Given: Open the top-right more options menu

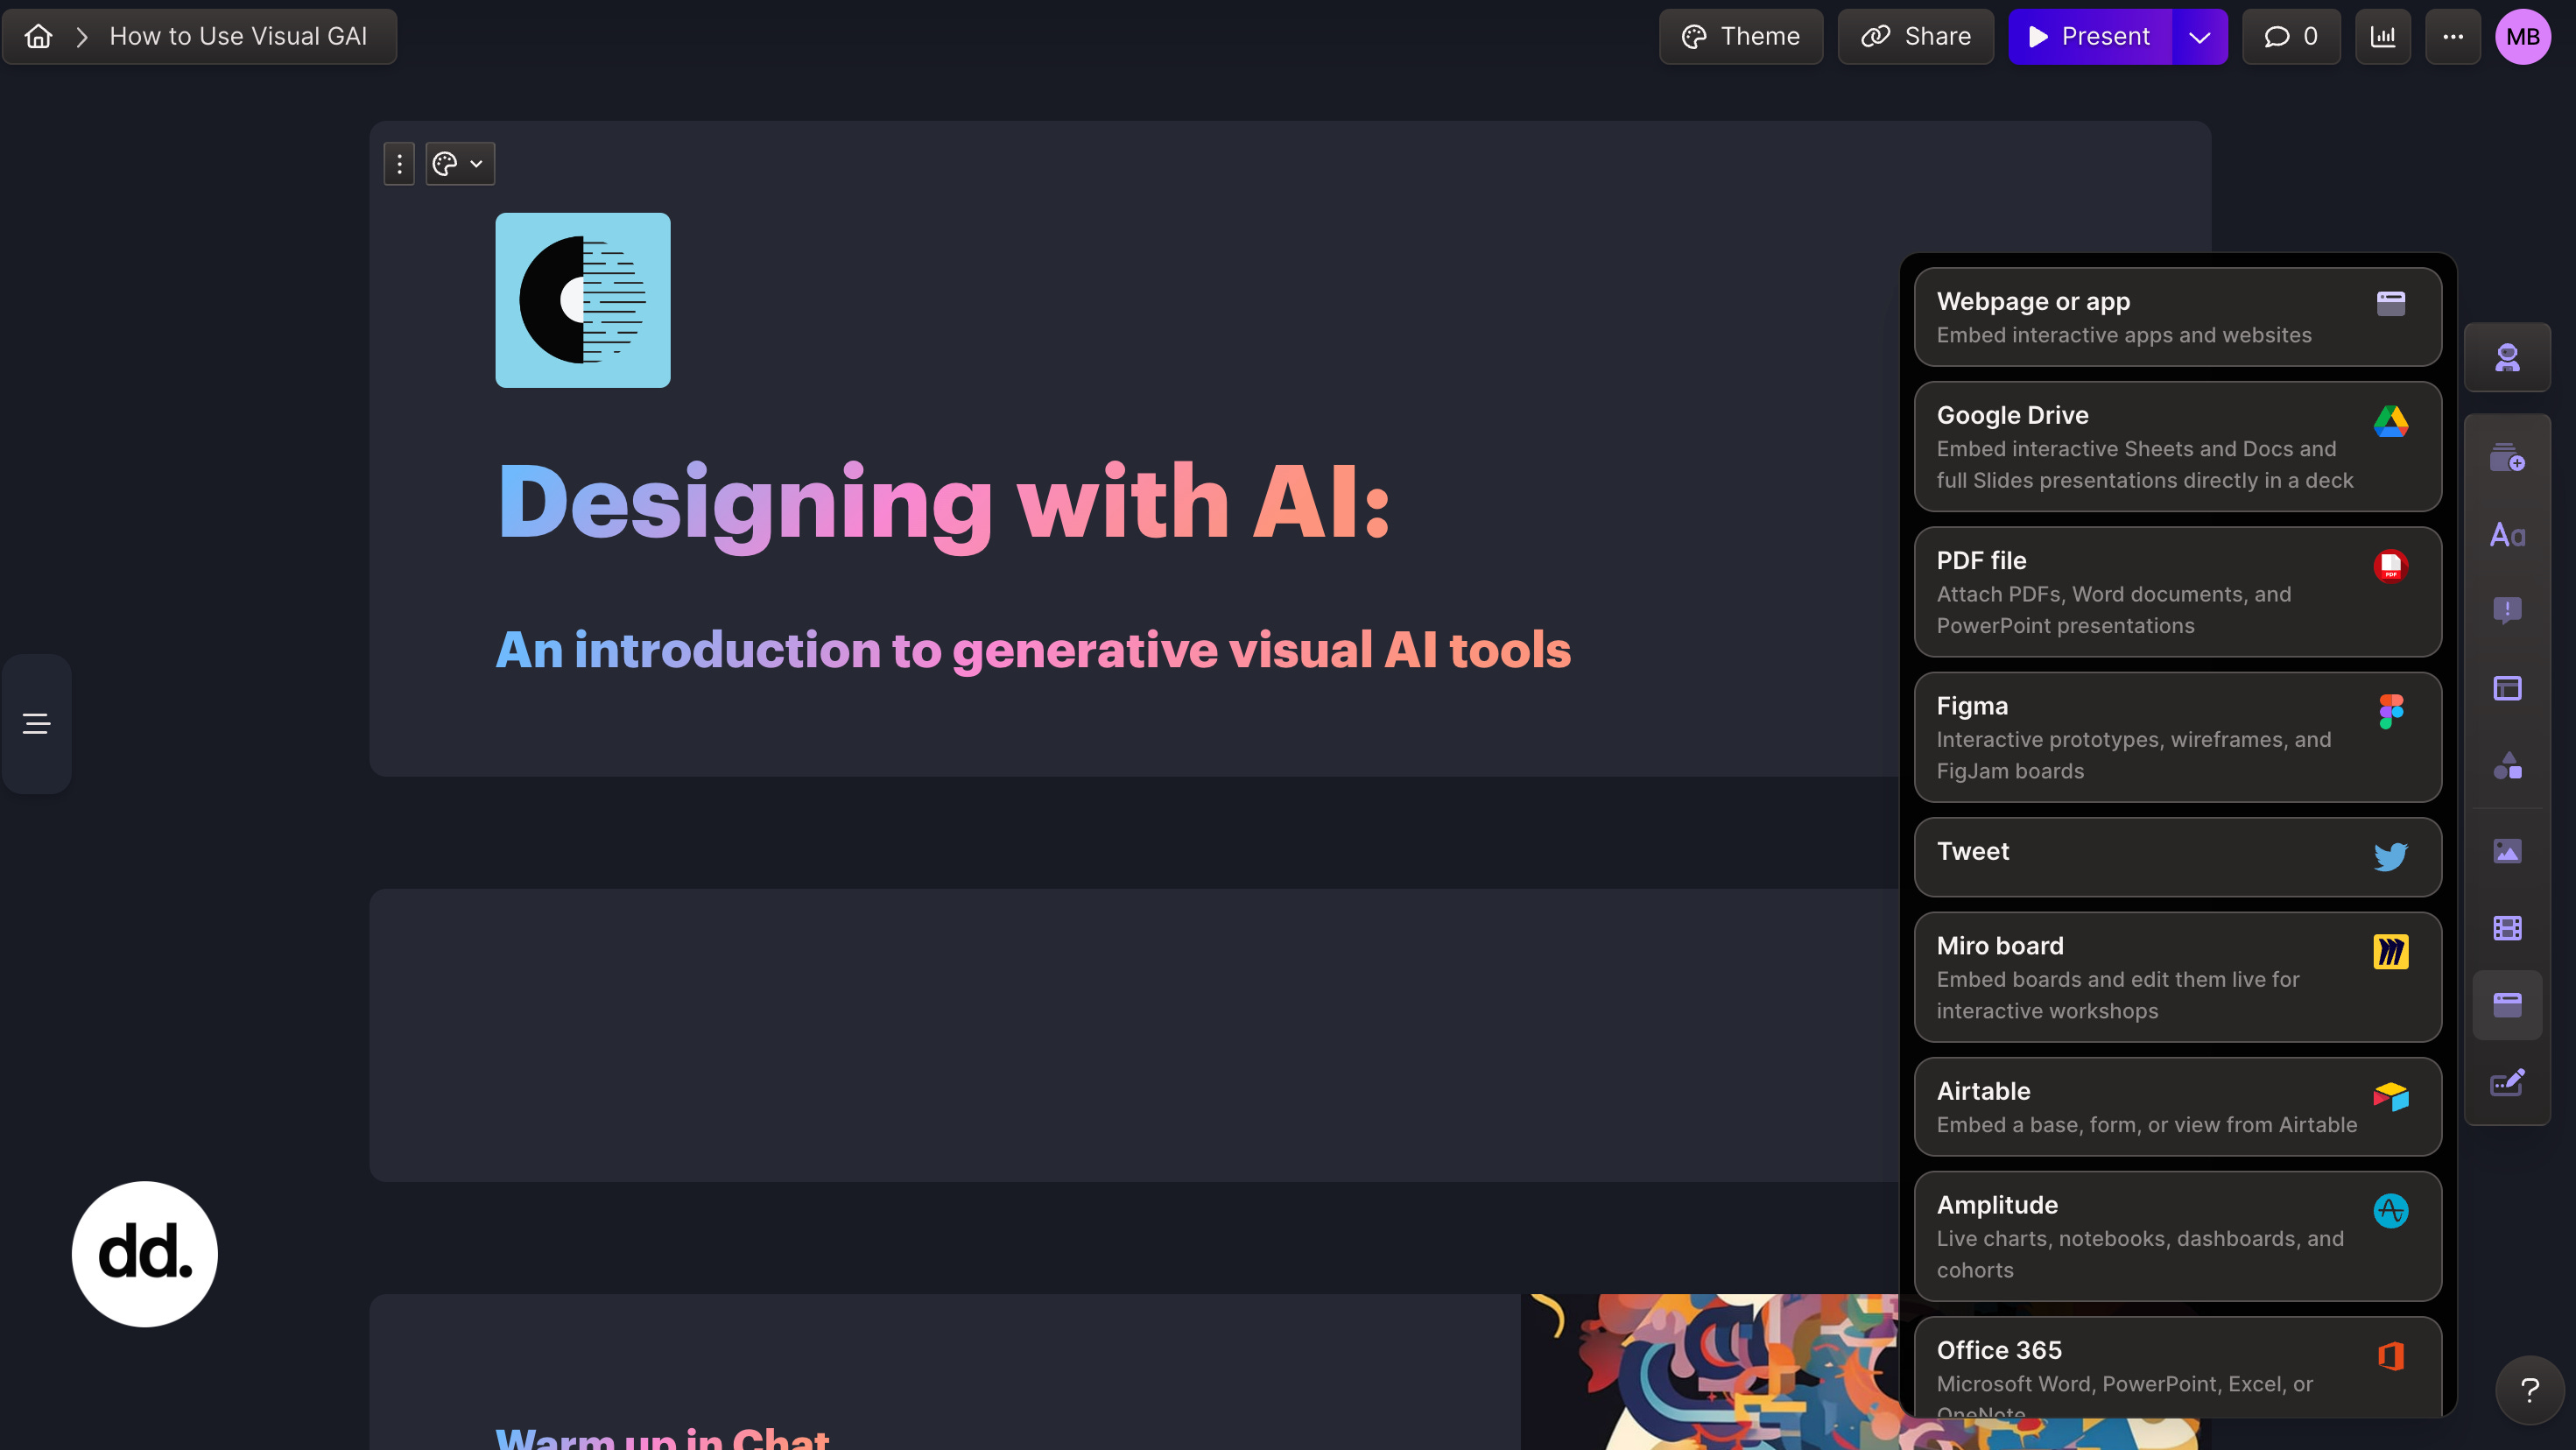Looking at the screenshot, I should 2453,36.
